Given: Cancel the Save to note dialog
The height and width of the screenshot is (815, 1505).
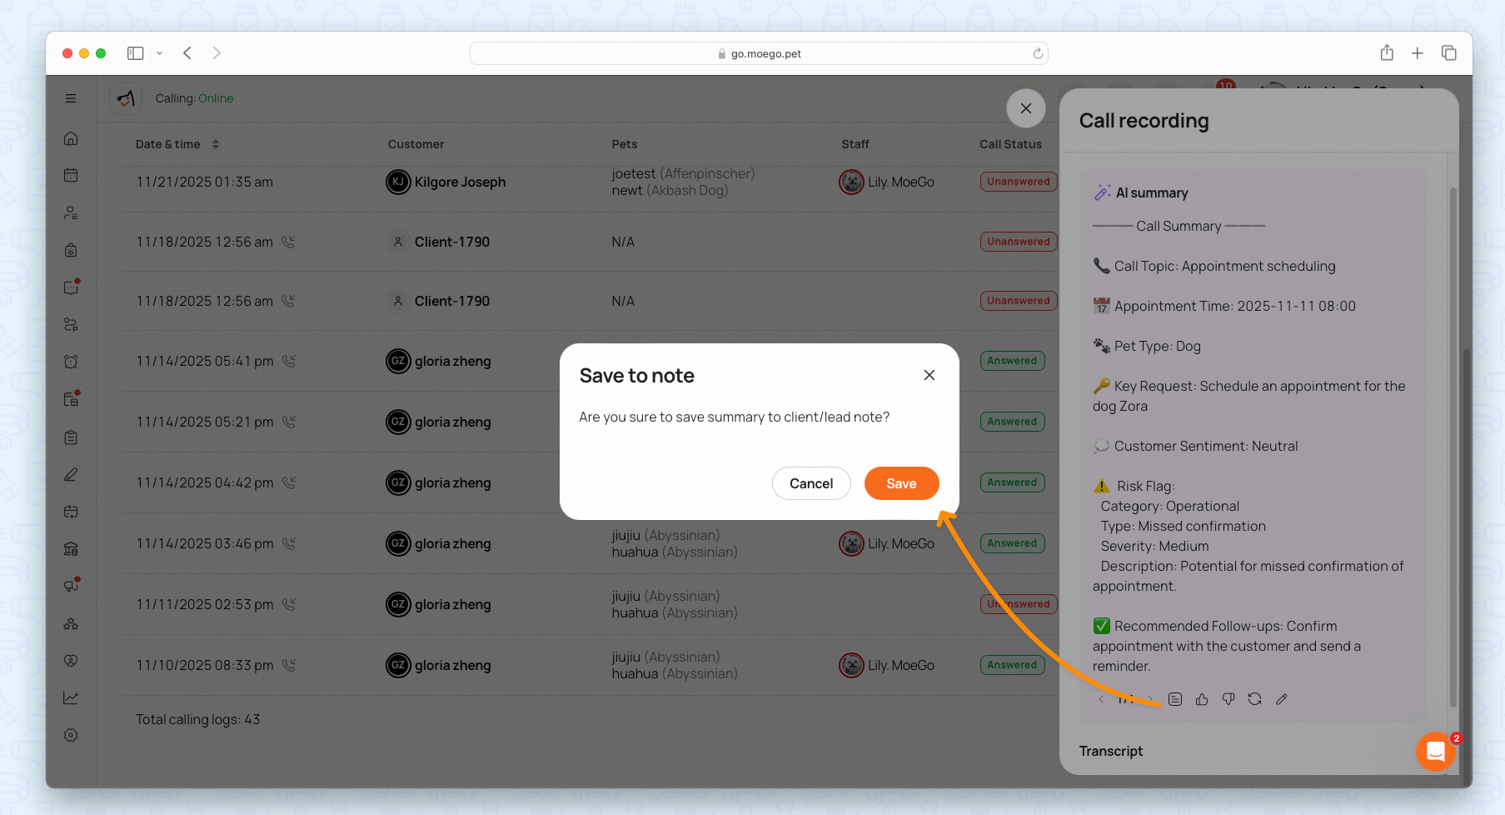Looking at the screenshot, I should (811, 483).
